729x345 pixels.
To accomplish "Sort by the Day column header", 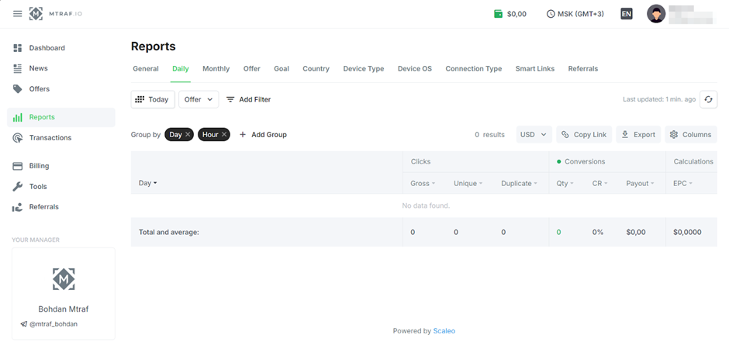I will [x=147, y=183].
